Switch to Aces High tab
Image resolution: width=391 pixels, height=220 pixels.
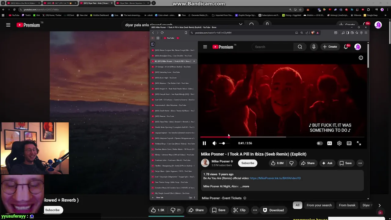(x=173, y=78)
